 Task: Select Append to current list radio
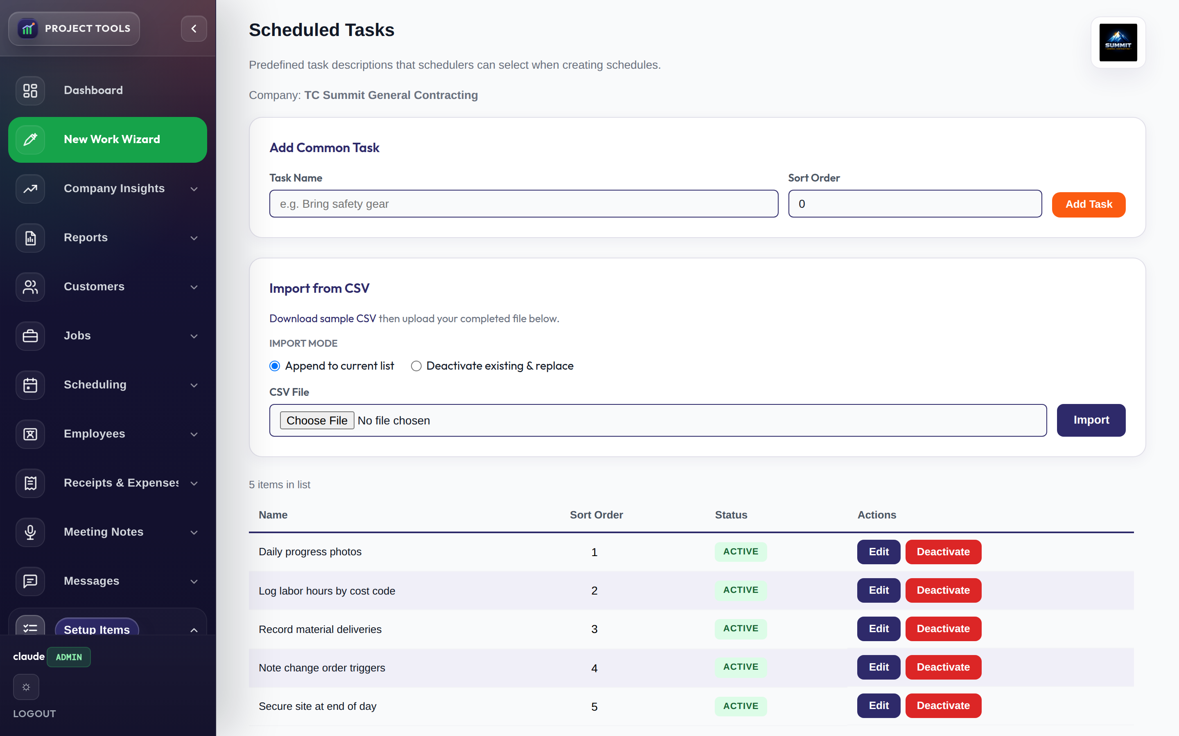click(x=275, y=366)
